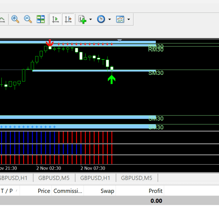Expand the Periodicity dropdown arrow
Viewport: 219px width, 213px height.
point(110,19)
